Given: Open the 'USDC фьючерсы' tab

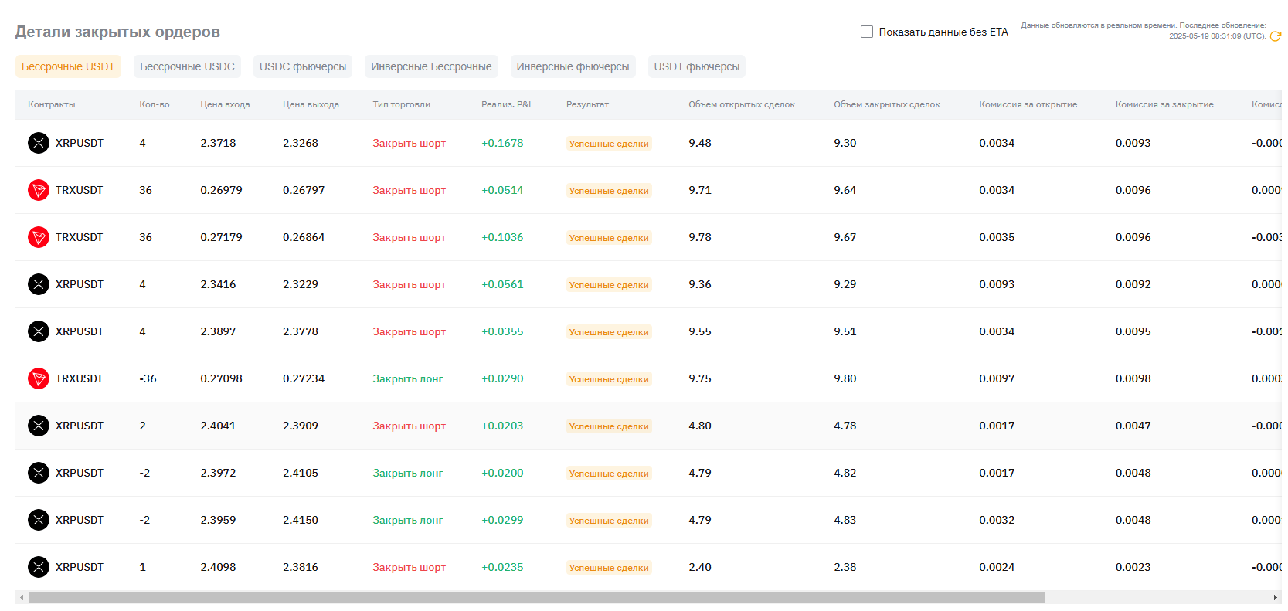Looking at the screenshot, I should click(302, 66).
